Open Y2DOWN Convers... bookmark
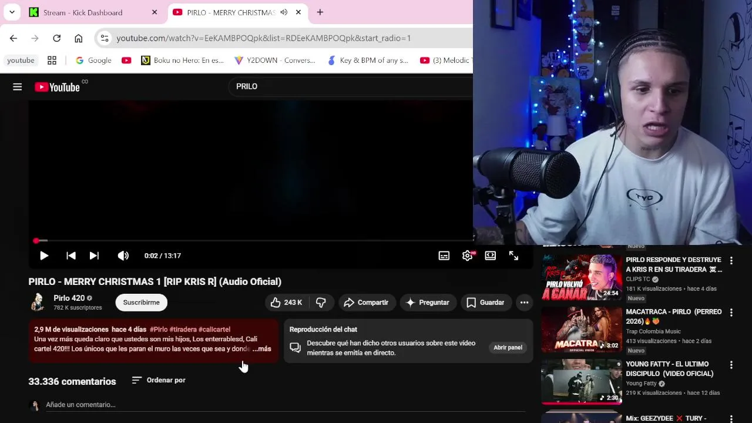Viewport: 752px width, 423px height. click(x=275, y=61)
